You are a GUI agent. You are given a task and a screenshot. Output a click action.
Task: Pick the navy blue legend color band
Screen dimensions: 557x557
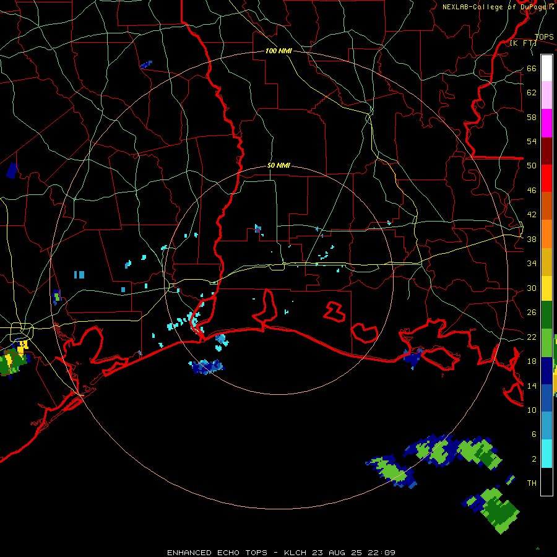[546, 371]
